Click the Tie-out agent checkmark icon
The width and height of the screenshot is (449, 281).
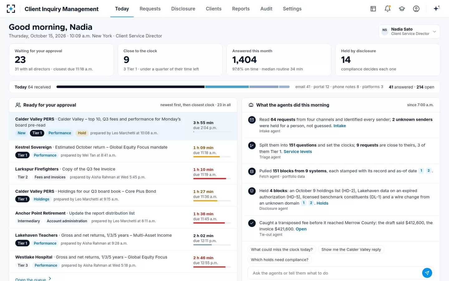(252, 223)
